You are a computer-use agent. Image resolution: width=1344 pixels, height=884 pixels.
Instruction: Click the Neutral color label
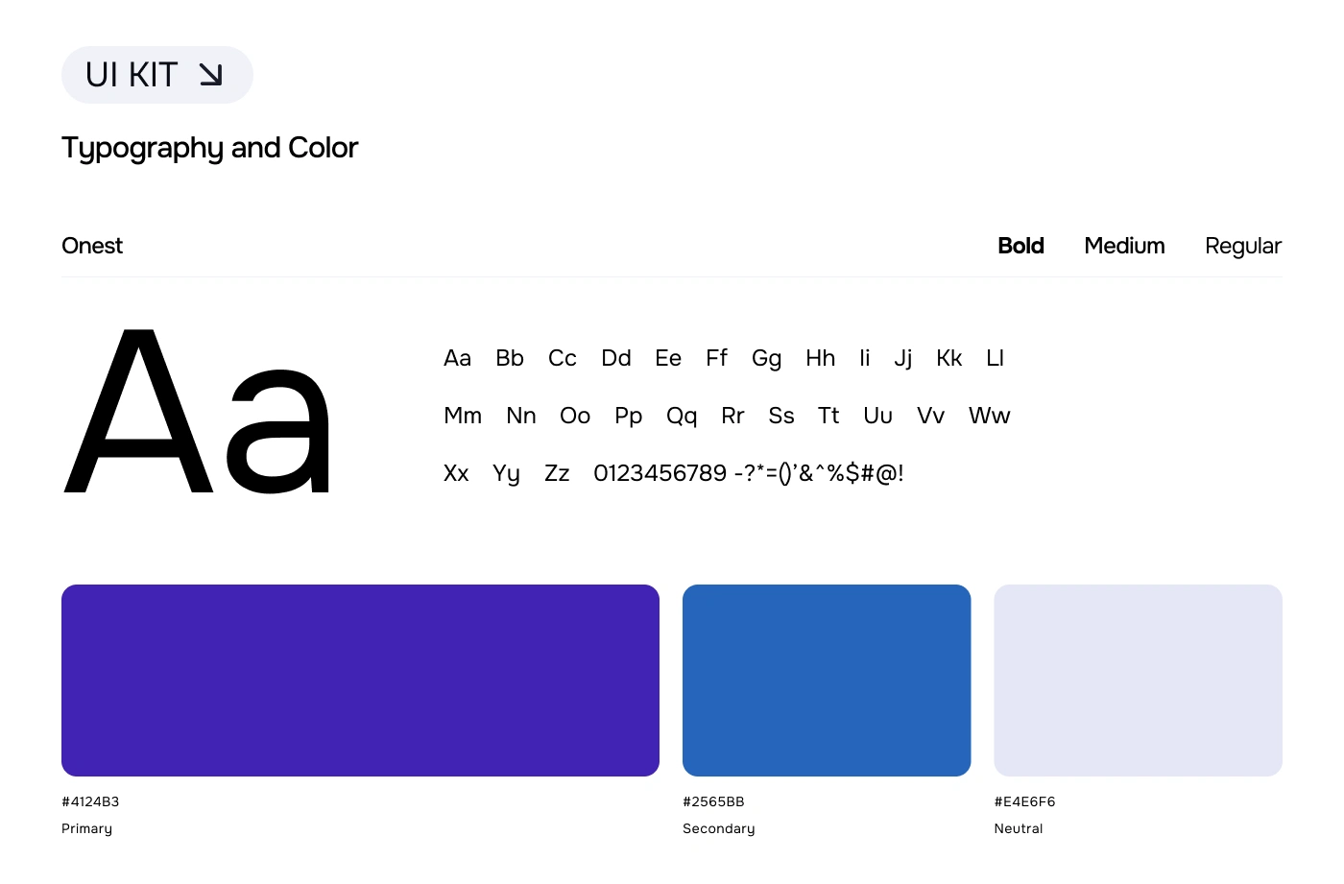[1018, 828]
